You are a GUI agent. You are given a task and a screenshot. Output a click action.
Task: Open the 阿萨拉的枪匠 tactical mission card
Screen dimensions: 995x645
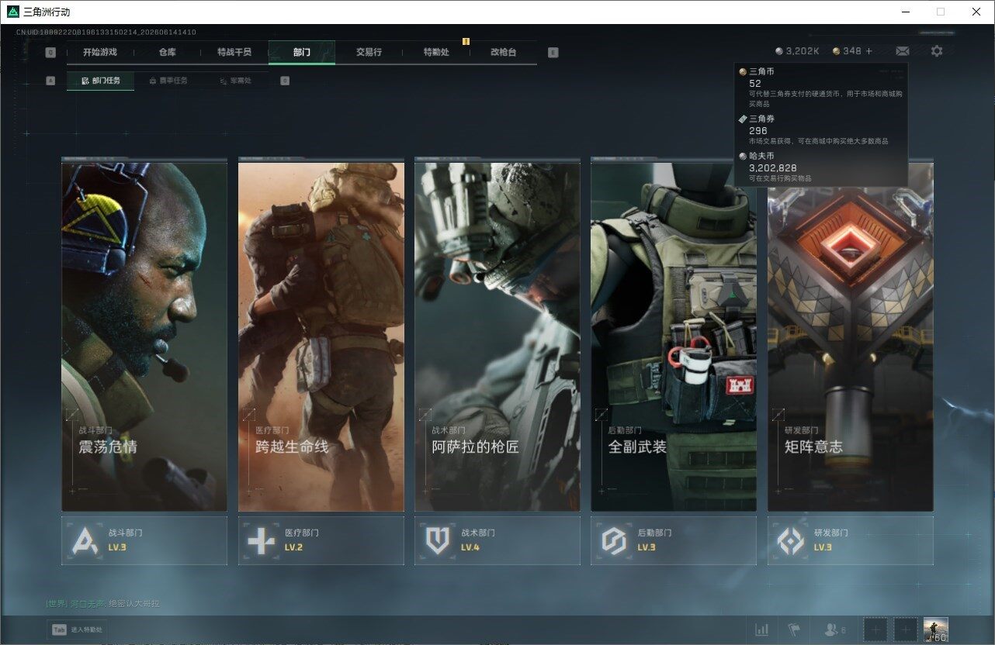(497, 336)
